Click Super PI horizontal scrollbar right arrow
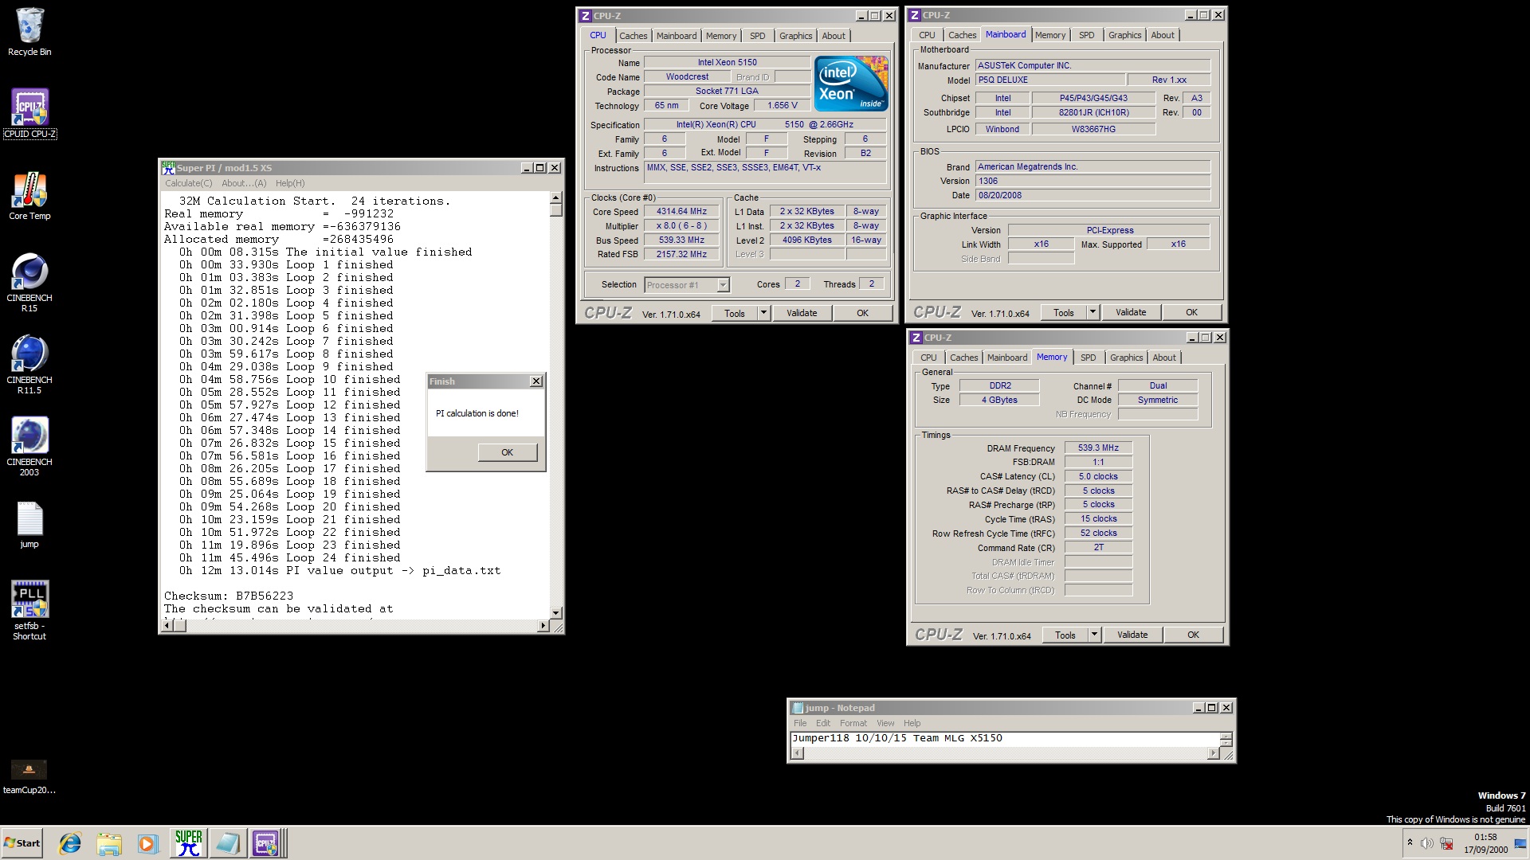This screenshot has height=860, width=1530. click(543, 626)
